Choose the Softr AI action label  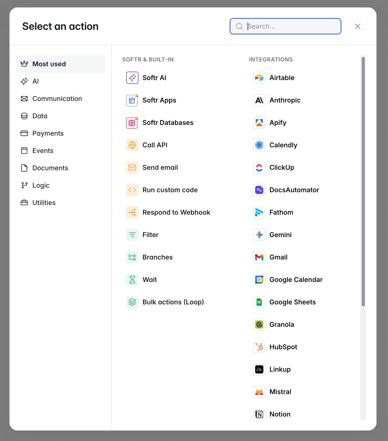154,78
